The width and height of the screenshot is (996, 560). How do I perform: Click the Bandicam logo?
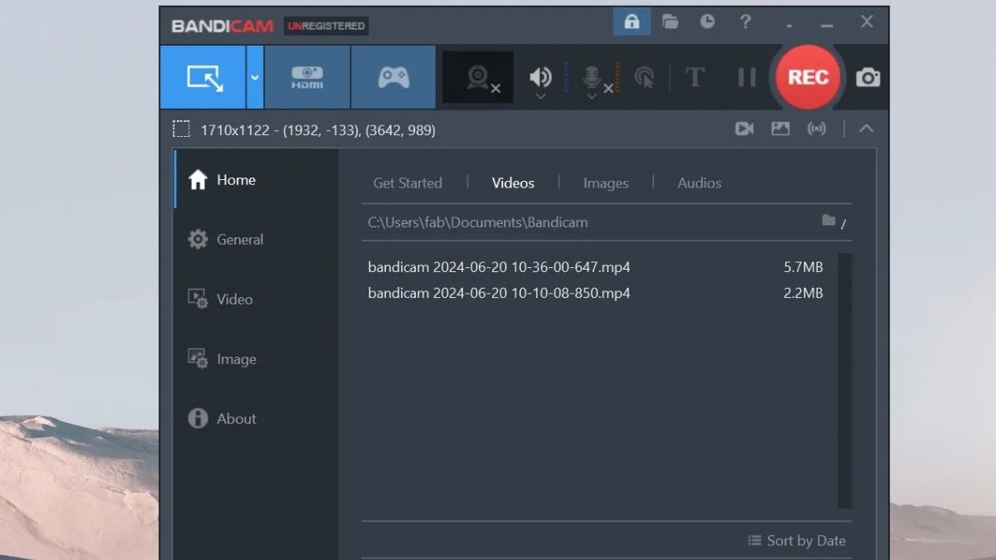[x=222, y=26]
